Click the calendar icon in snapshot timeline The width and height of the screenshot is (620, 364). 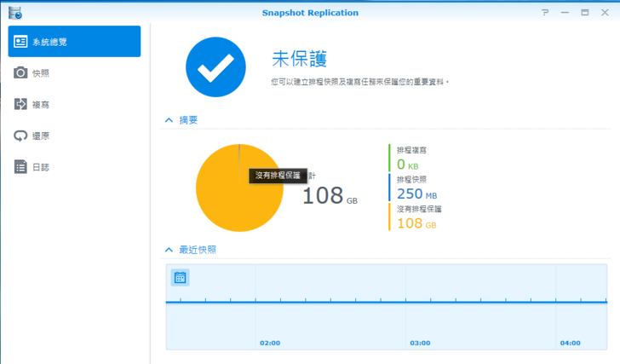click(x=180, y=277)
